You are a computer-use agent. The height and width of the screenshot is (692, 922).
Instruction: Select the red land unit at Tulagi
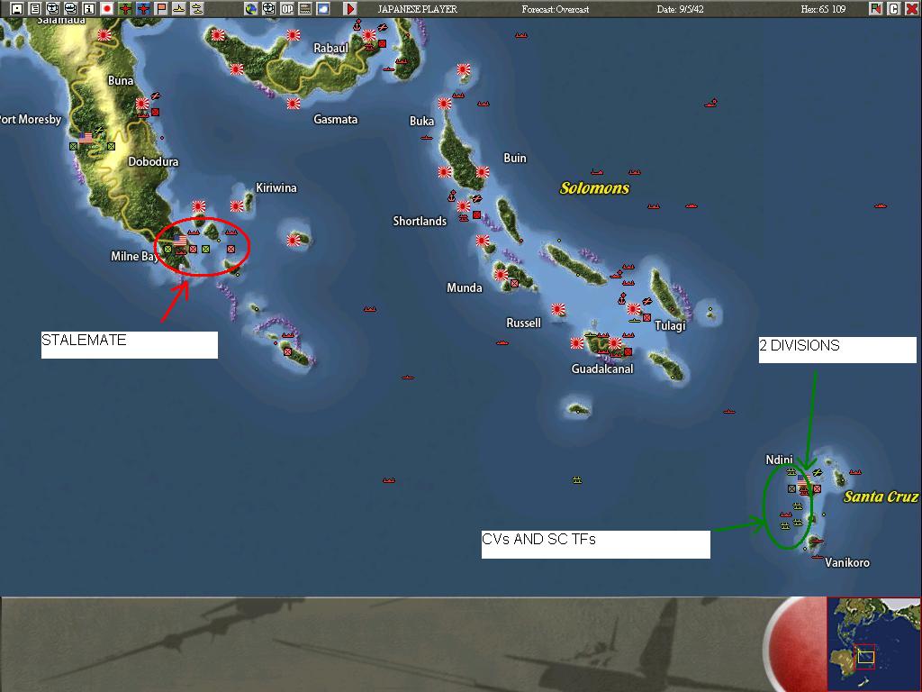646,317
